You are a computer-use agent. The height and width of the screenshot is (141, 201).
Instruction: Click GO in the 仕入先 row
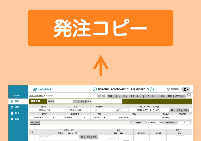[x=172, y=110]
